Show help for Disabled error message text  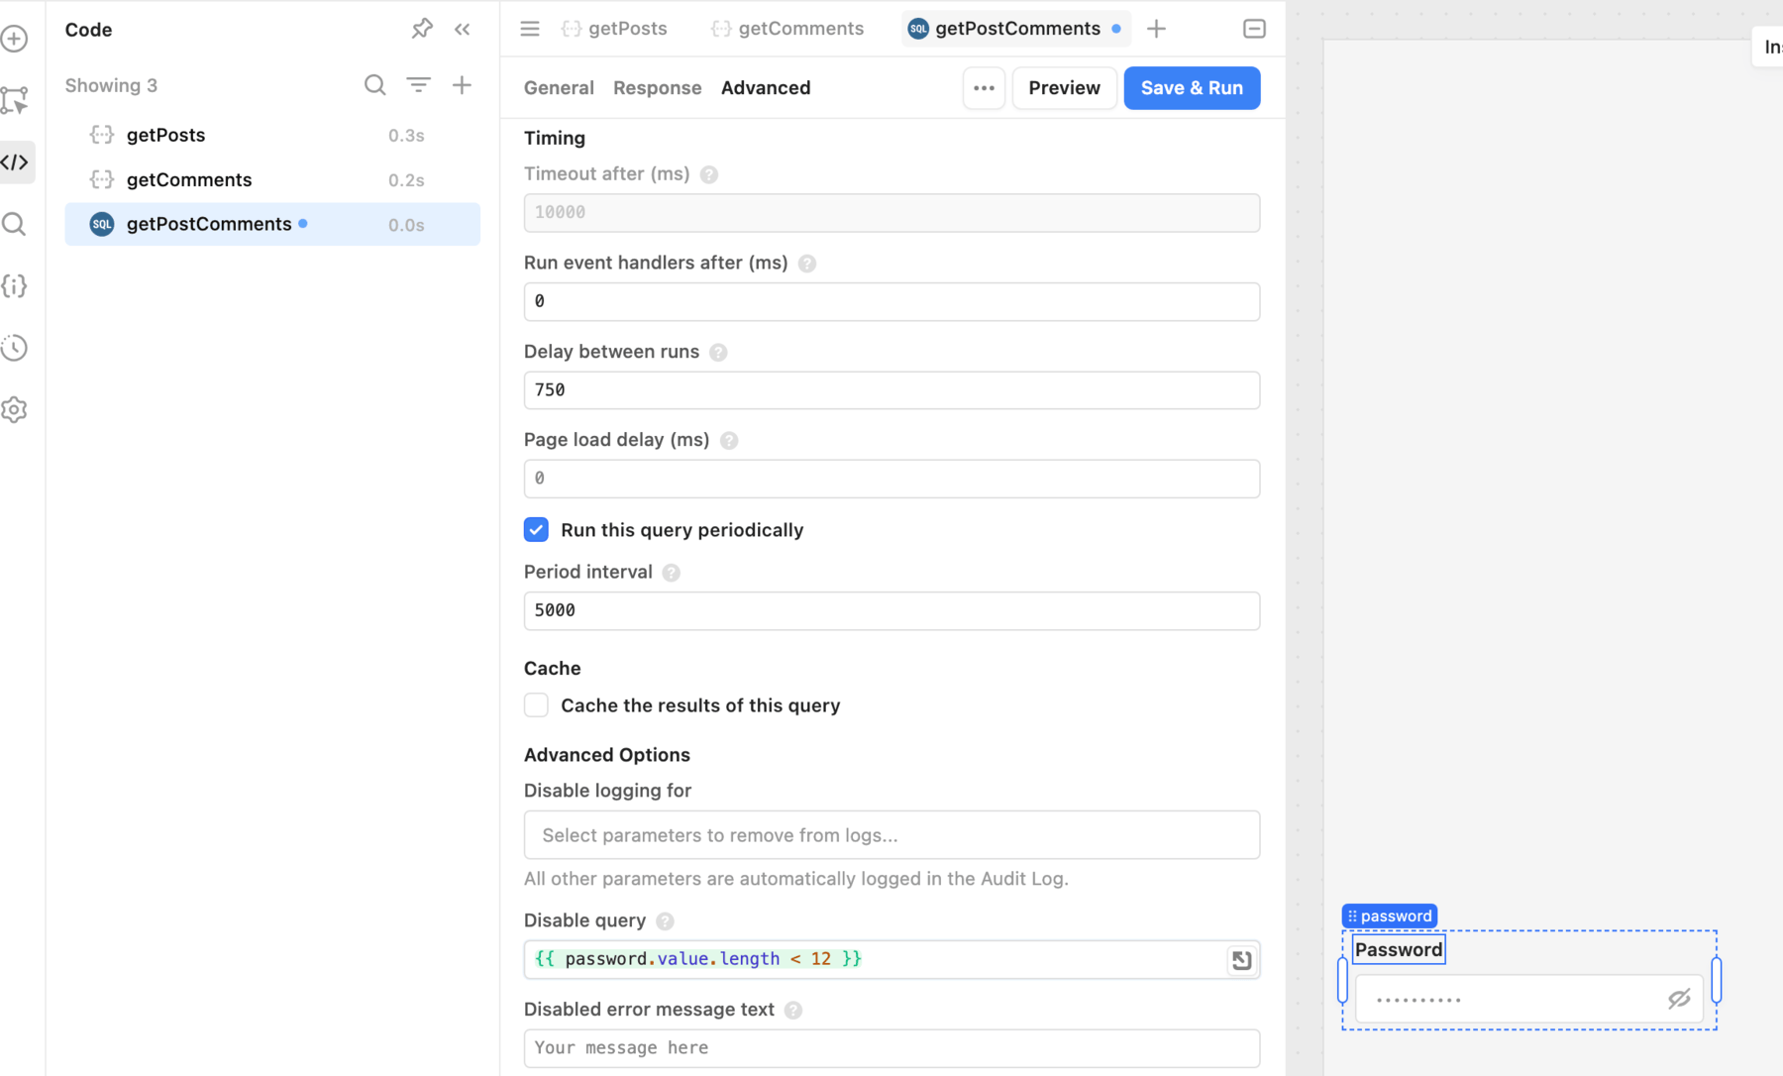793,1011
